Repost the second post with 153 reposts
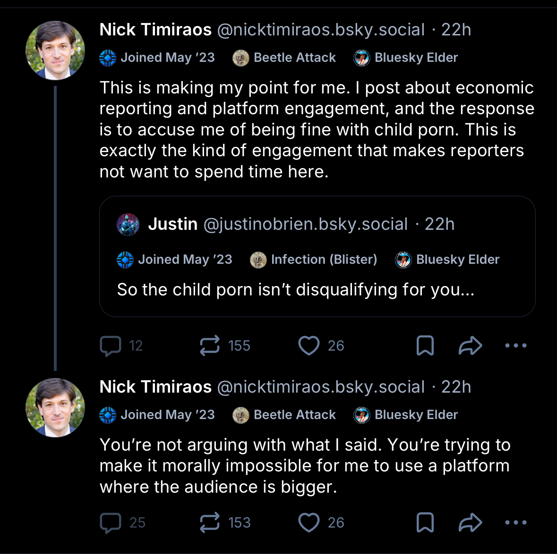557x554 pixels. [x=210, y=523]
